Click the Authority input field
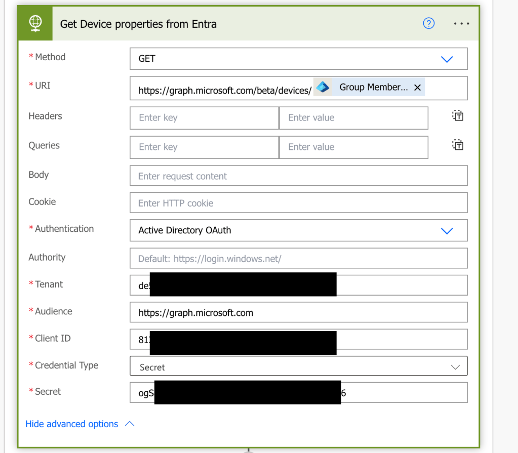Viewport: 518px width, 453px height. [x=298, y=259]
